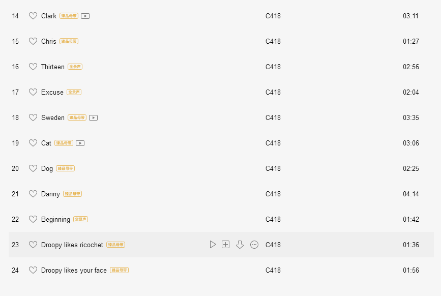Open more options for Droopy likes ricochet
The height and width of the screenshot is (296, 441).
point(254,245)
